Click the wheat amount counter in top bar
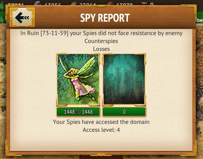Image resolution: width=203 pixels, height=159 pixels. pos(88,4)
